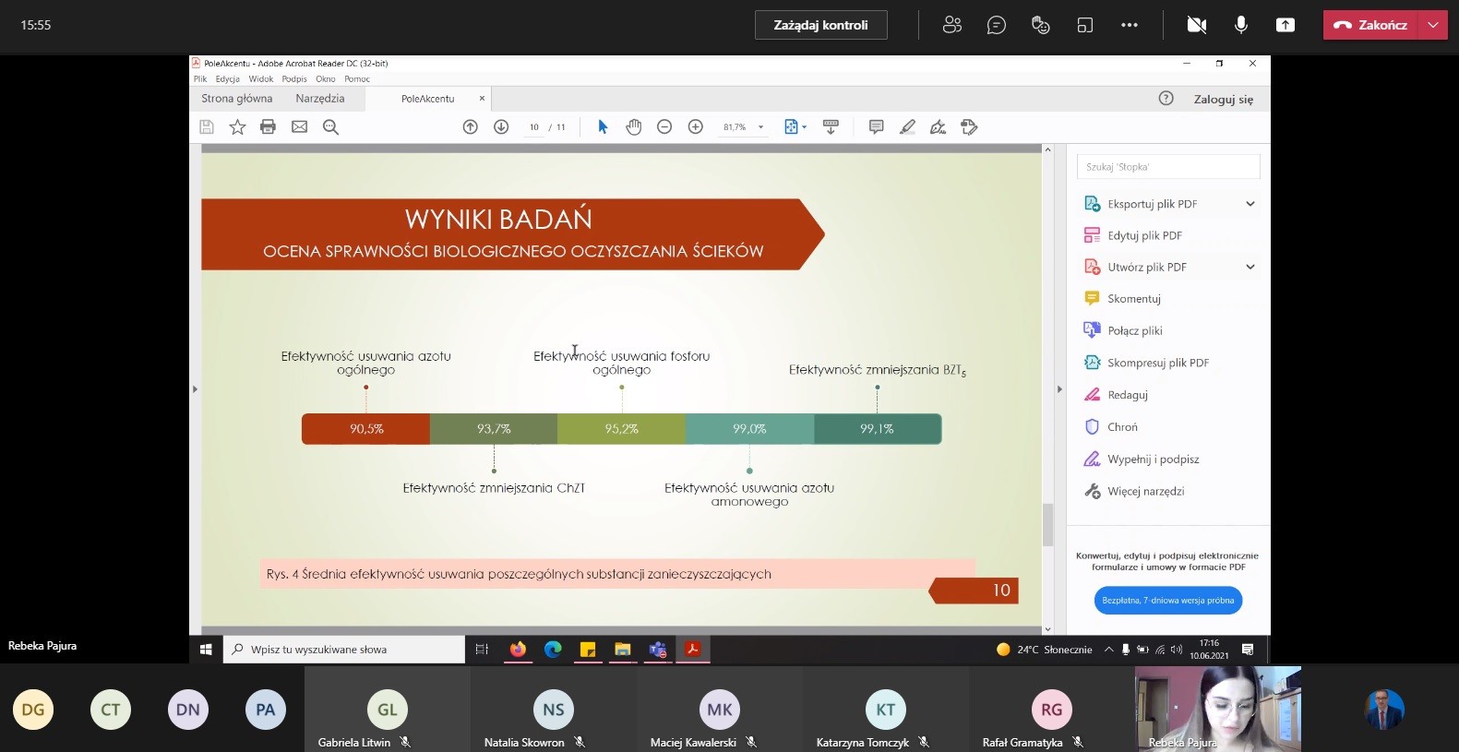Click the Szukaj 'Stopka' search field
This screenshot has width=1459, height=752.
(x=1167, y=167)
